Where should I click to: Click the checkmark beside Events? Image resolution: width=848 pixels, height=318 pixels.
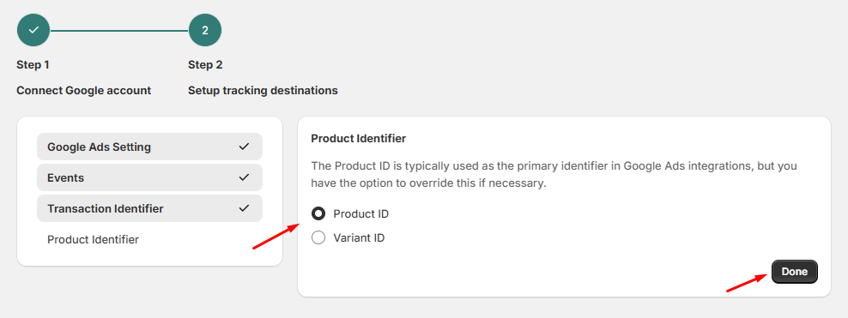(244, 177)
